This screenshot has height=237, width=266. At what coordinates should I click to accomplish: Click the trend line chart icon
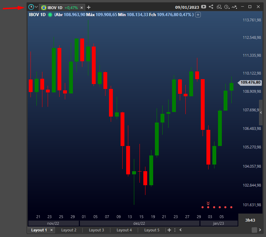pyautogui.click(x=234, y=7)
